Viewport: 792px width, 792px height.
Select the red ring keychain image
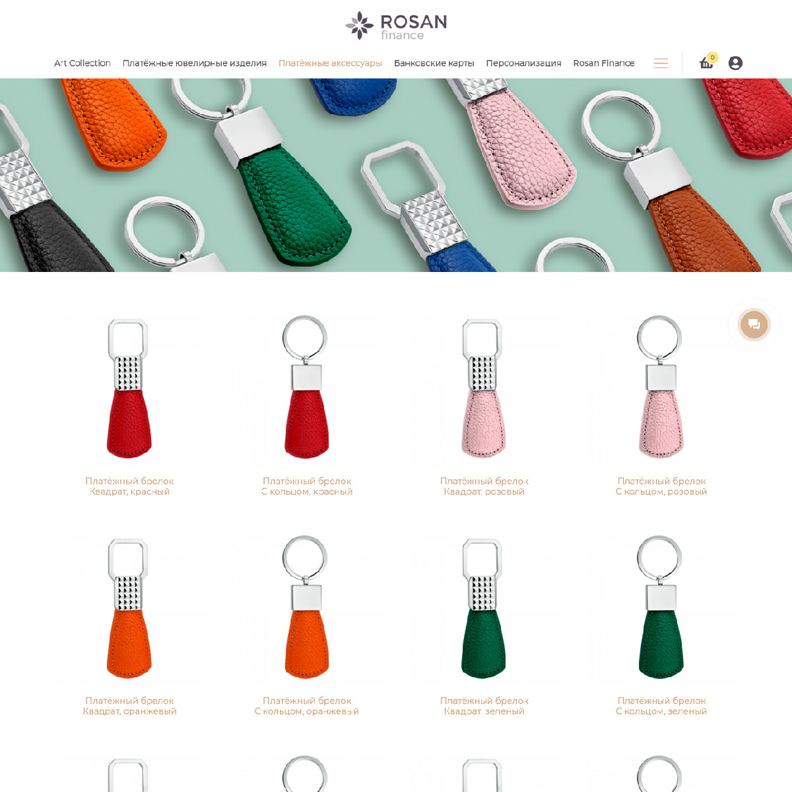[x=307, y=388]
